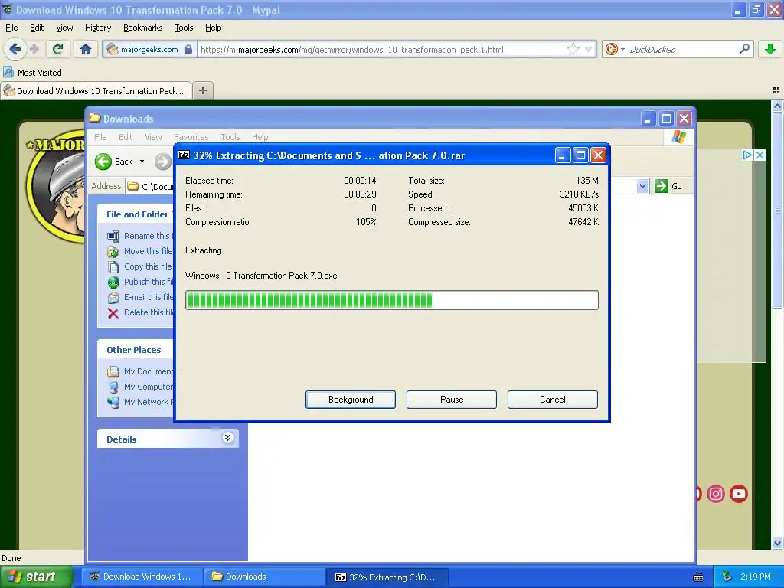The height and width of the screenshot is (588, 784).
Task: Select the Download Windows 10 Transformation Pack tab
Action: (96, 90)
